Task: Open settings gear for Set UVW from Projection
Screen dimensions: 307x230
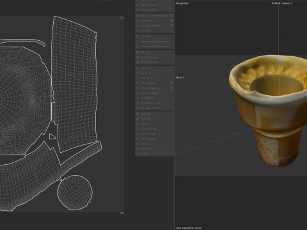Action: (x=171, y=16)
